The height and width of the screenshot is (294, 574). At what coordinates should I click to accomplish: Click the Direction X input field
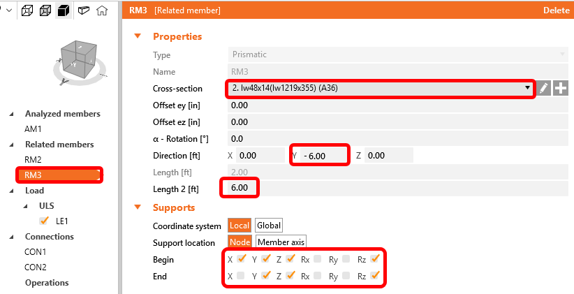(260, 156)
